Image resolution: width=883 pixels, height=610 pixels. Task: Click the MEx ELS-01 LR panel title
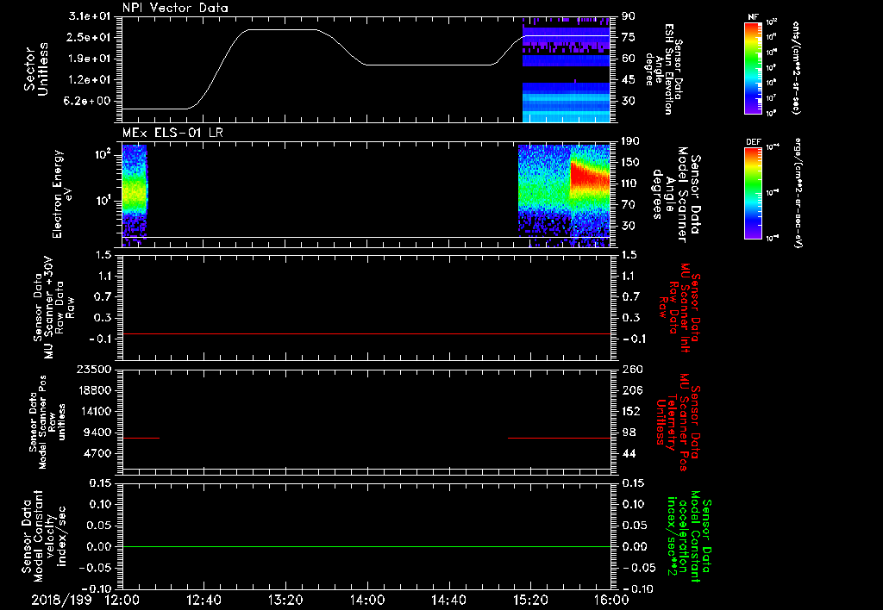[172, 133]
